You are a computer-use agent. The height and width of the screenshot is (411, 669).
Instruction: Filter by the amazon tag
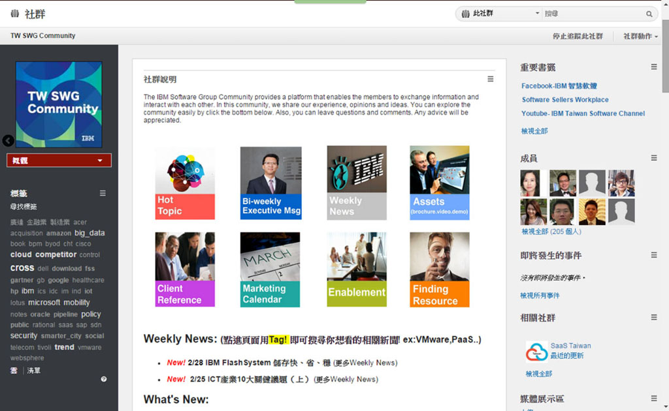click(58, 233)
